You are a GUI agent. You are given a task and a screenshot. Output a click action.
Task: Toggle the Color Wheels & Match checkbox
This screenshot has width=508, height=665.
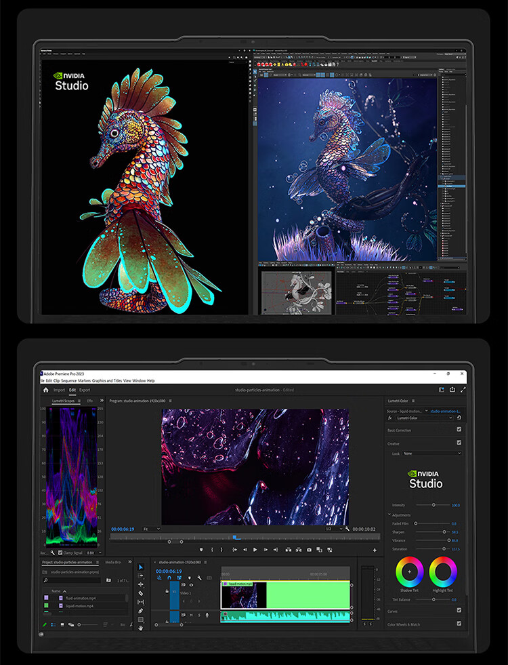459,624
